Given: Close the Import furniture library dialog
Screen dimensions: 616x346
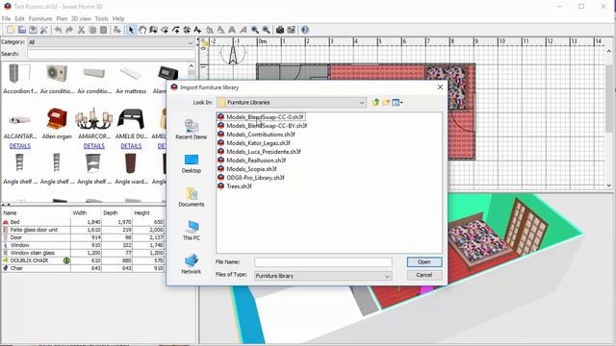Looking at the screenshot, I should pos(440,87).
